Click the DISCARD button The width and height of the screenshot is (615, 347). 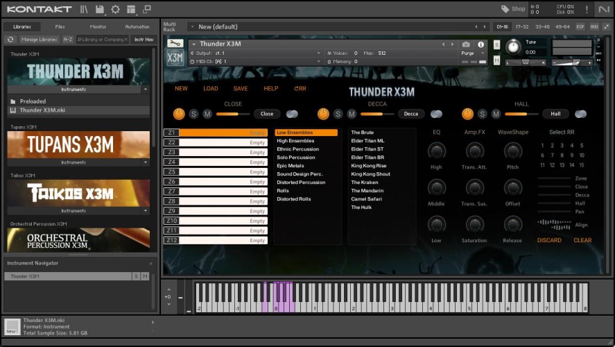click(x=549, y=240)
